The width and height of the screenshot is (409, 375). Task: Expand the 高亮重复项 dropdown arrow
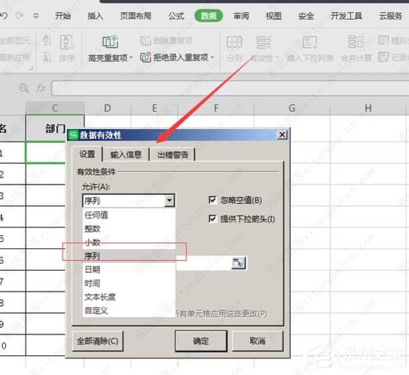coord(131,57)
